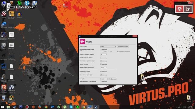Open the capture speed frames-per-second dropdown
Image resolution: width=195 pixels, height=109 pixels.
104,54
